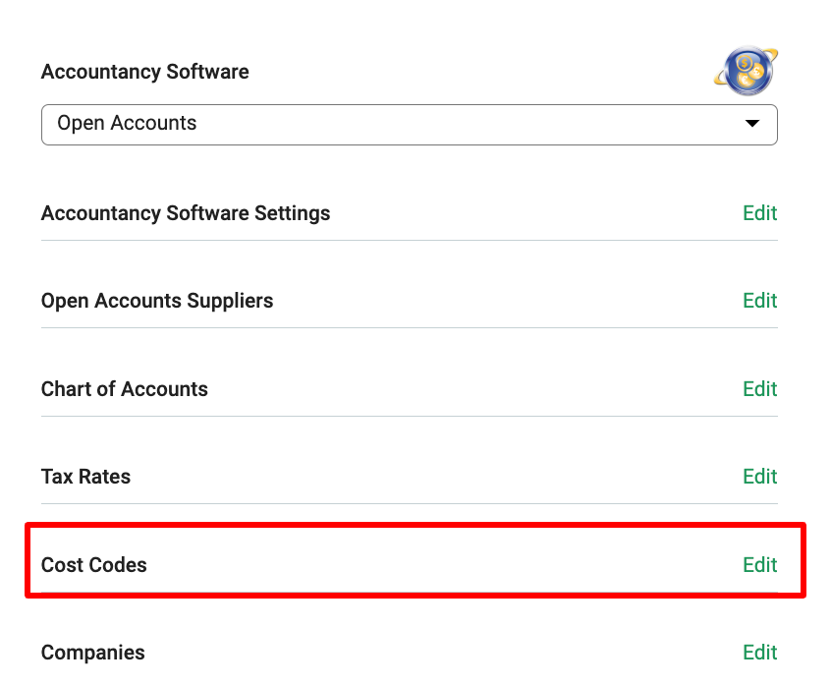This screenshot has width=831, height=686.
Task: Select the Chart of Accounts label
Action: 125,389
